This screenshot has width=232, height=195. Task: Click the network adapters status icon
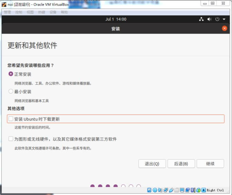pyautogui.click(x=166, y=190)
